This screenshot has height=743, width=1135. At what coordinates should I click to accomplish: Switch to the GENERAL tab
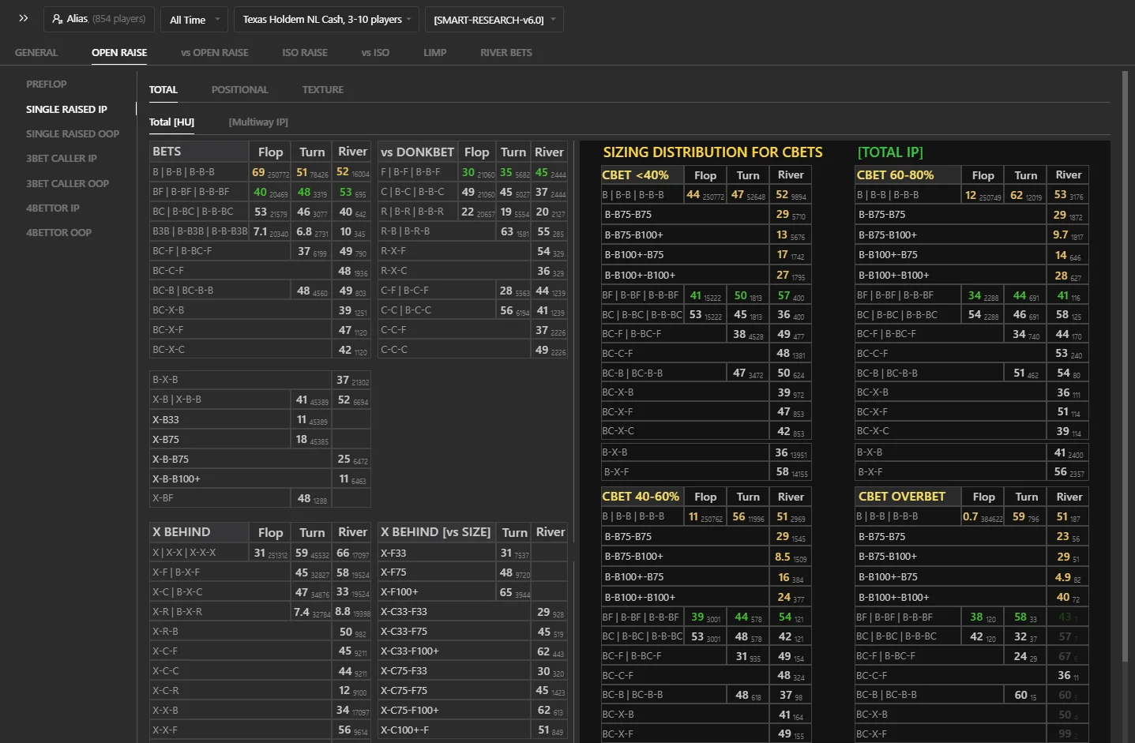36,53
